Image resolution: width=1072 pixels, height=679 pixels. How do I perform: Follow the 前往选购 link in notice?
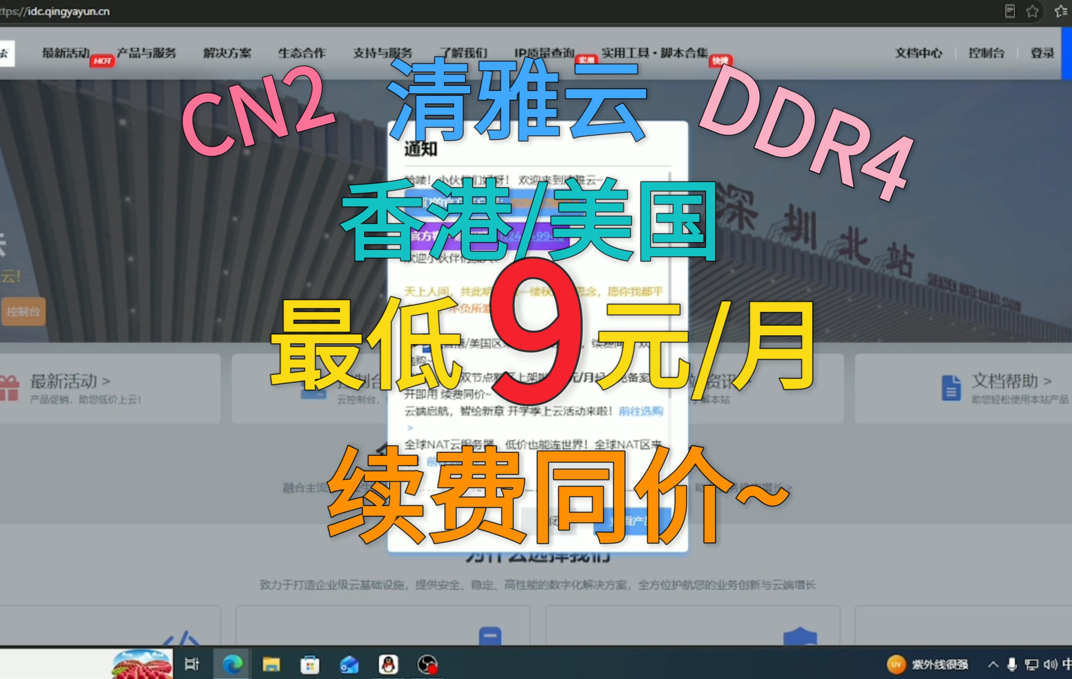coord(641,411)
